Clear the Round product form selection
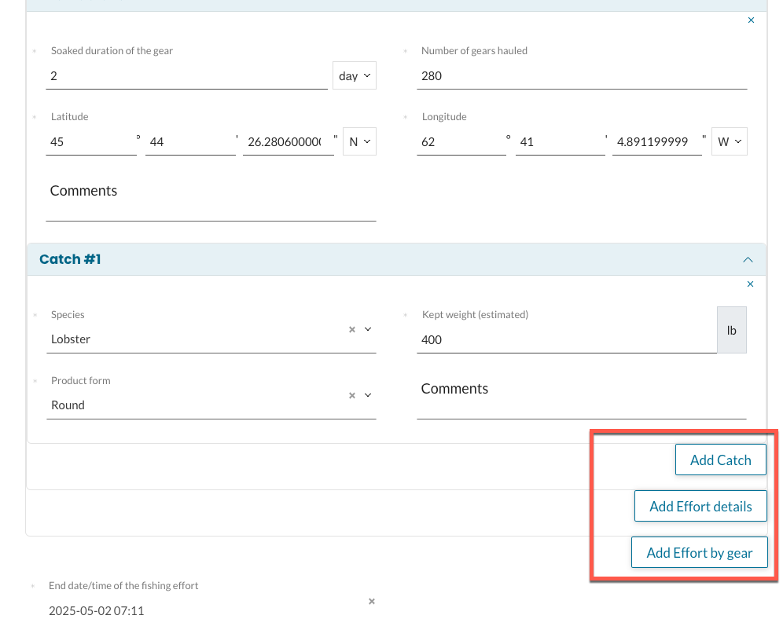This screenshot has height=619, width=783. coord(352,396)
